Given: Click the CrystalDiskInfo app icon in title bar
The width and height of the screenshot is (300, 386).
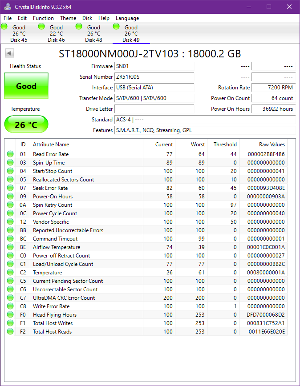Looking at the screenshot, I should click(x=8, y=7).
